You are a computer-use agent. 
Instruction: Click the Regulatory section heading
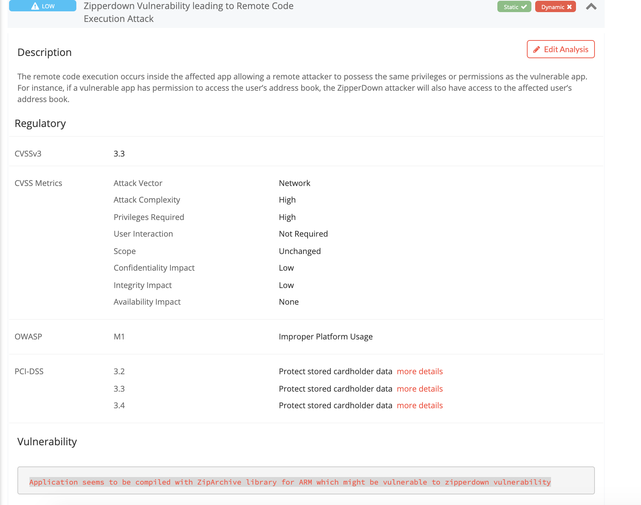click(40, 123)
